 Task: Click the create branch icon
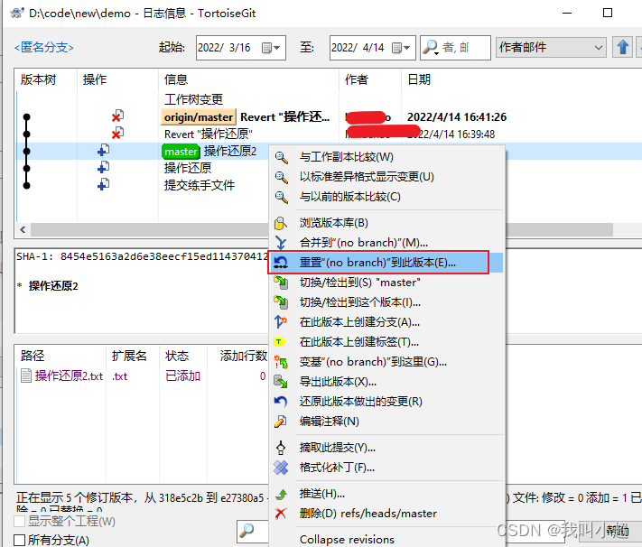[x=281, y=322]
